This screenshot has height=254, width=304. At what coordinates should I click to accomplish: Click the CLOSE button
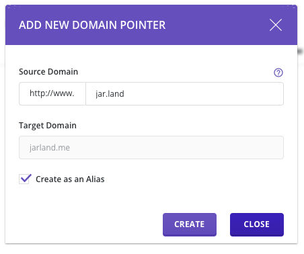[x=257, y=224]
